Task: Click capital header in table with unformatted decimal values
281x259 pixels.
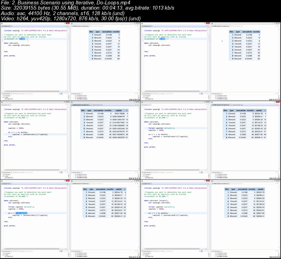Action: (118, 110)
